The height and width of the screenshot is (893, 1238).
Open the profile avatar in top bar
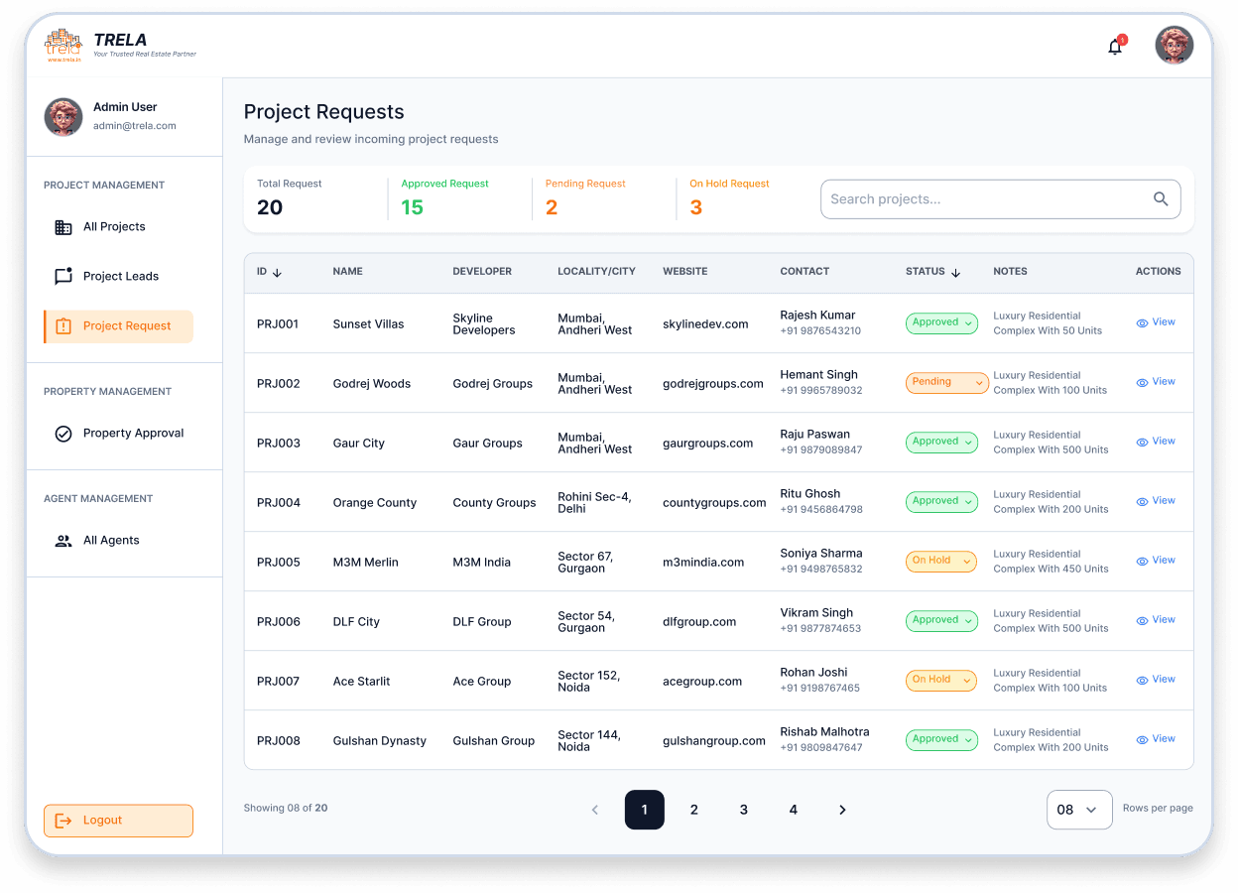click(x=1175, y=46)
